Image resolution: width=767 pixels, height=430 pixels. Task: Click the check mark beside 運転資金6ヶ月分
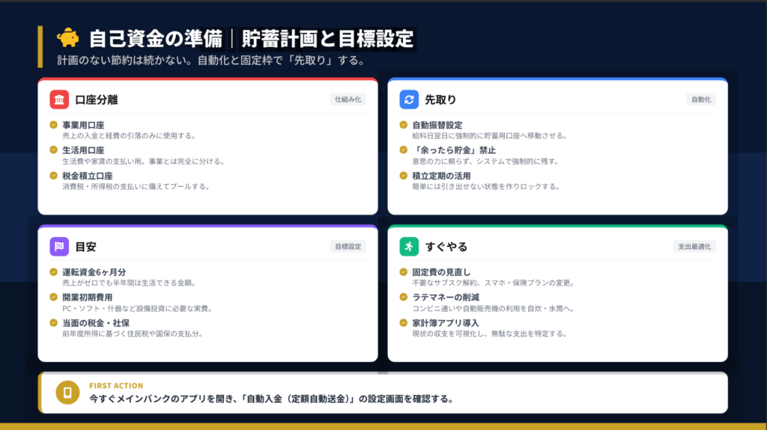53,271
